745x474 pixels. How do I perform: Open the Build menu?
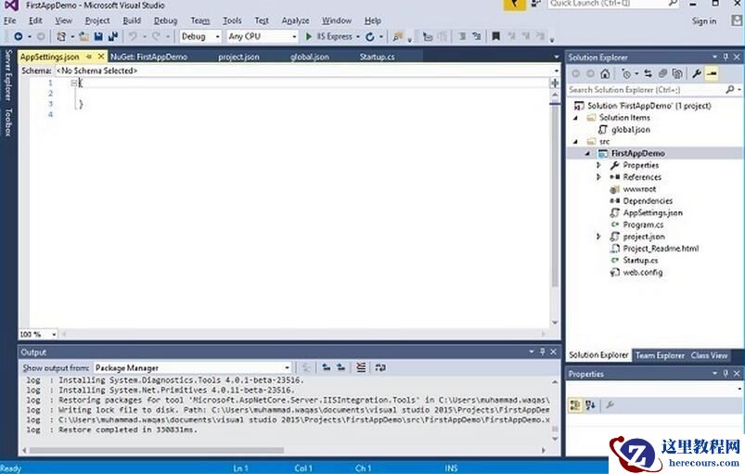coord(132,20)
